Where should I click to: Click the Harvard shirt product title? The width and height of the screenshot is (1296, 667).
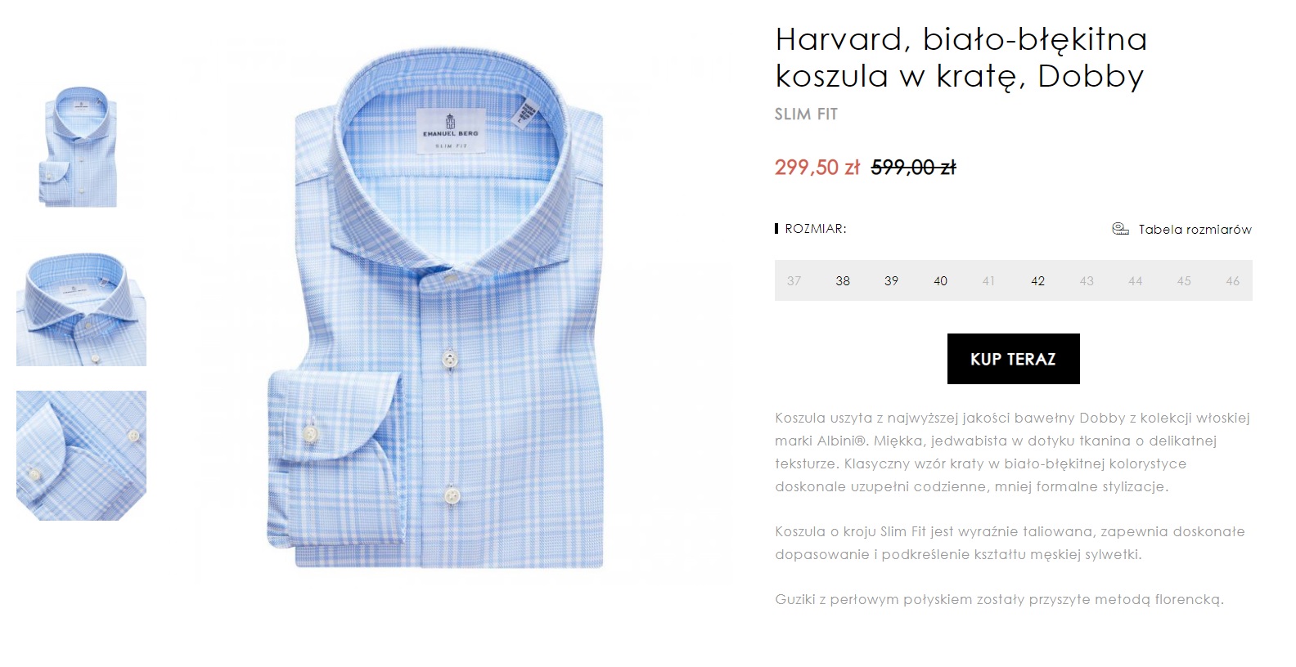click(961, 57)
